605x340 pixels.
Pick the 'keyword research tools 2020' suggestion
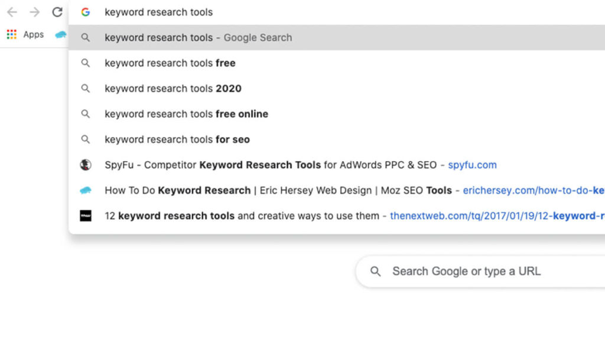tap(173, 89)
